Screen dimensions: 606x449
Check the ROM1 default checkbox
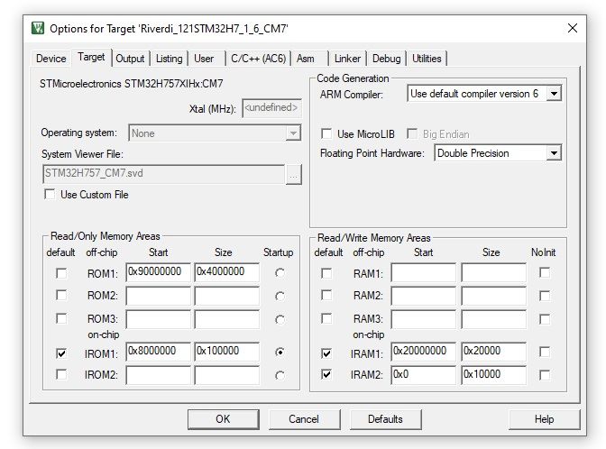[x=61, y=273]
